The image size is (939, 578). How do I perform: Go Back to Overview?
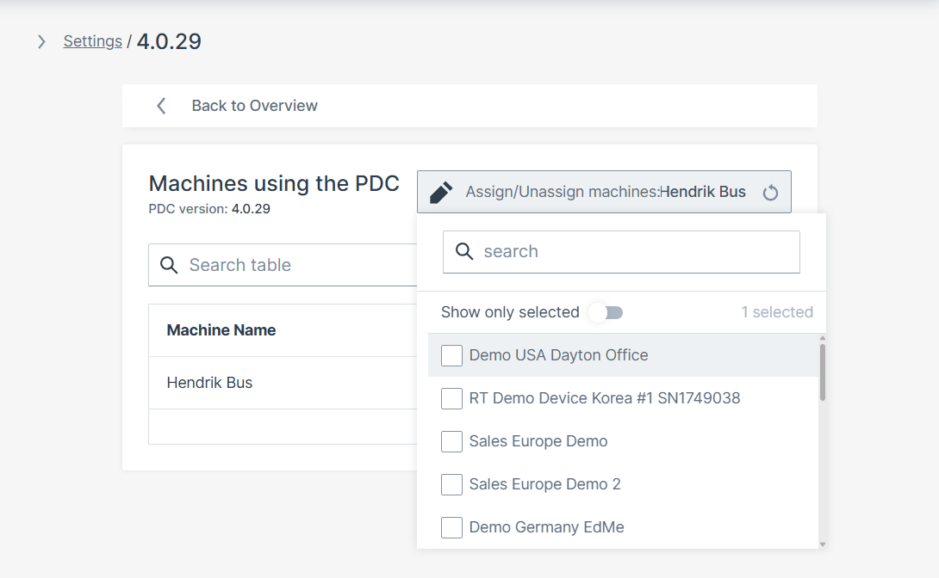[254, 106]
